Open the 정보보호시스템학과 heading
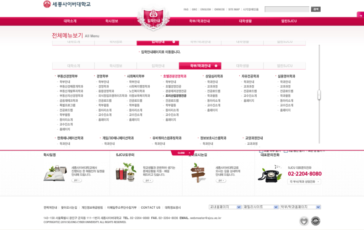 click(x=213, y=138)
